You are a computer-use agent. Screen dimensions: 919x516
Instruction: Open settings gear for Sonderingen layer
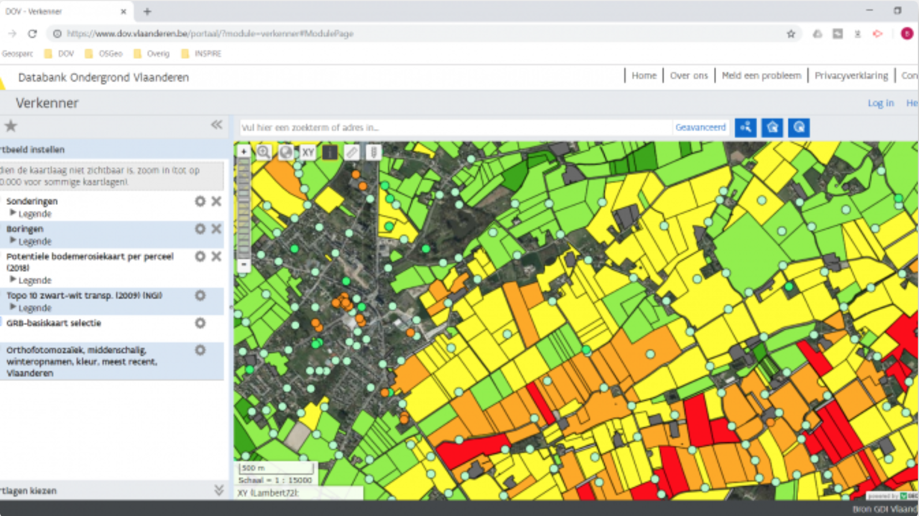click(x=200, y=201)
